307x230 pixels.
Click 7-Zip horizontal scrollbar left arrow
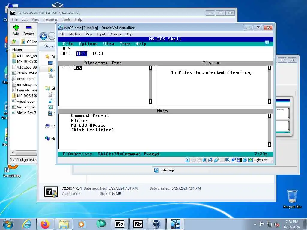click(x=13, y=152)
